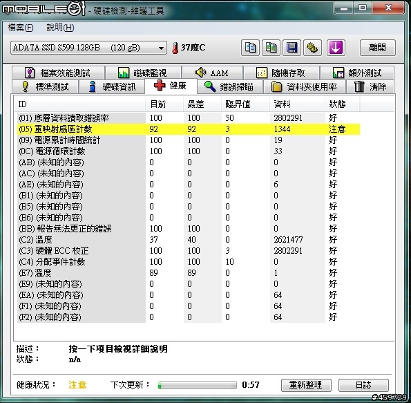Open the 錯誤掃瞄 tab

point(230,86)
